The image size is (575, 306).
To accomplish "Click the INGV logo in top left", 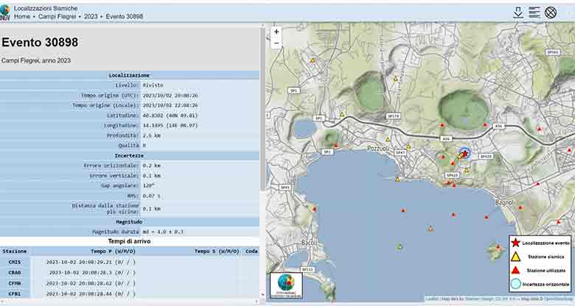I will (5, 10).
